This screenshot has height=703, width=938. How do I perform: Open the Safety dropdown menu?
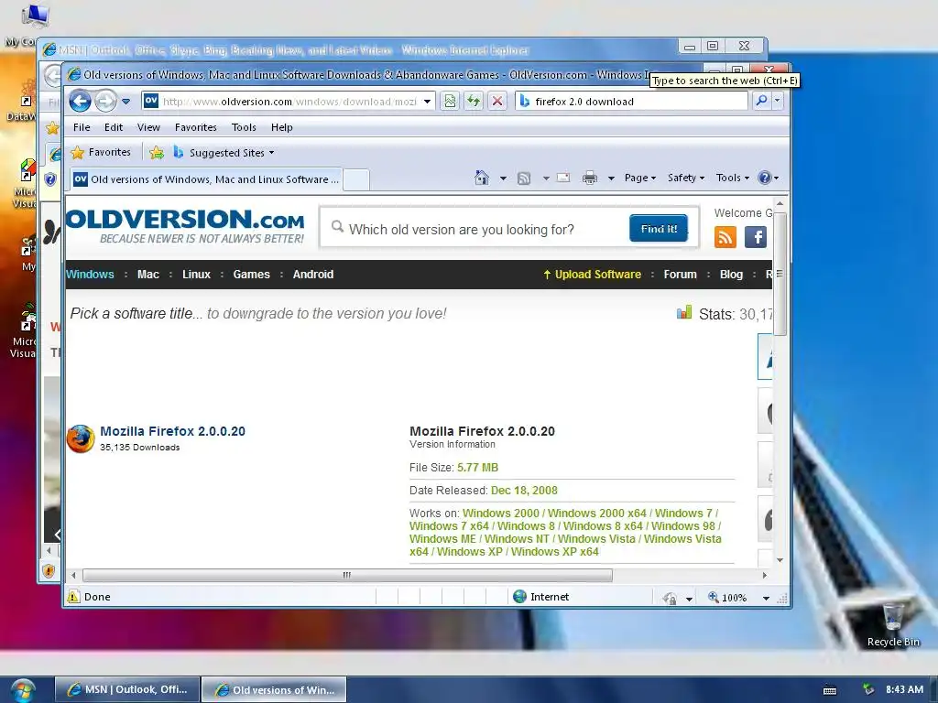[685, 178]
